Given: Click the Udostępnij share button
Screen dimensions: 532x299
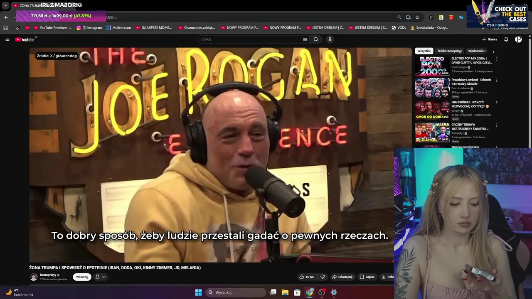Looking at the screenshot, I should [x=342, y=277].
